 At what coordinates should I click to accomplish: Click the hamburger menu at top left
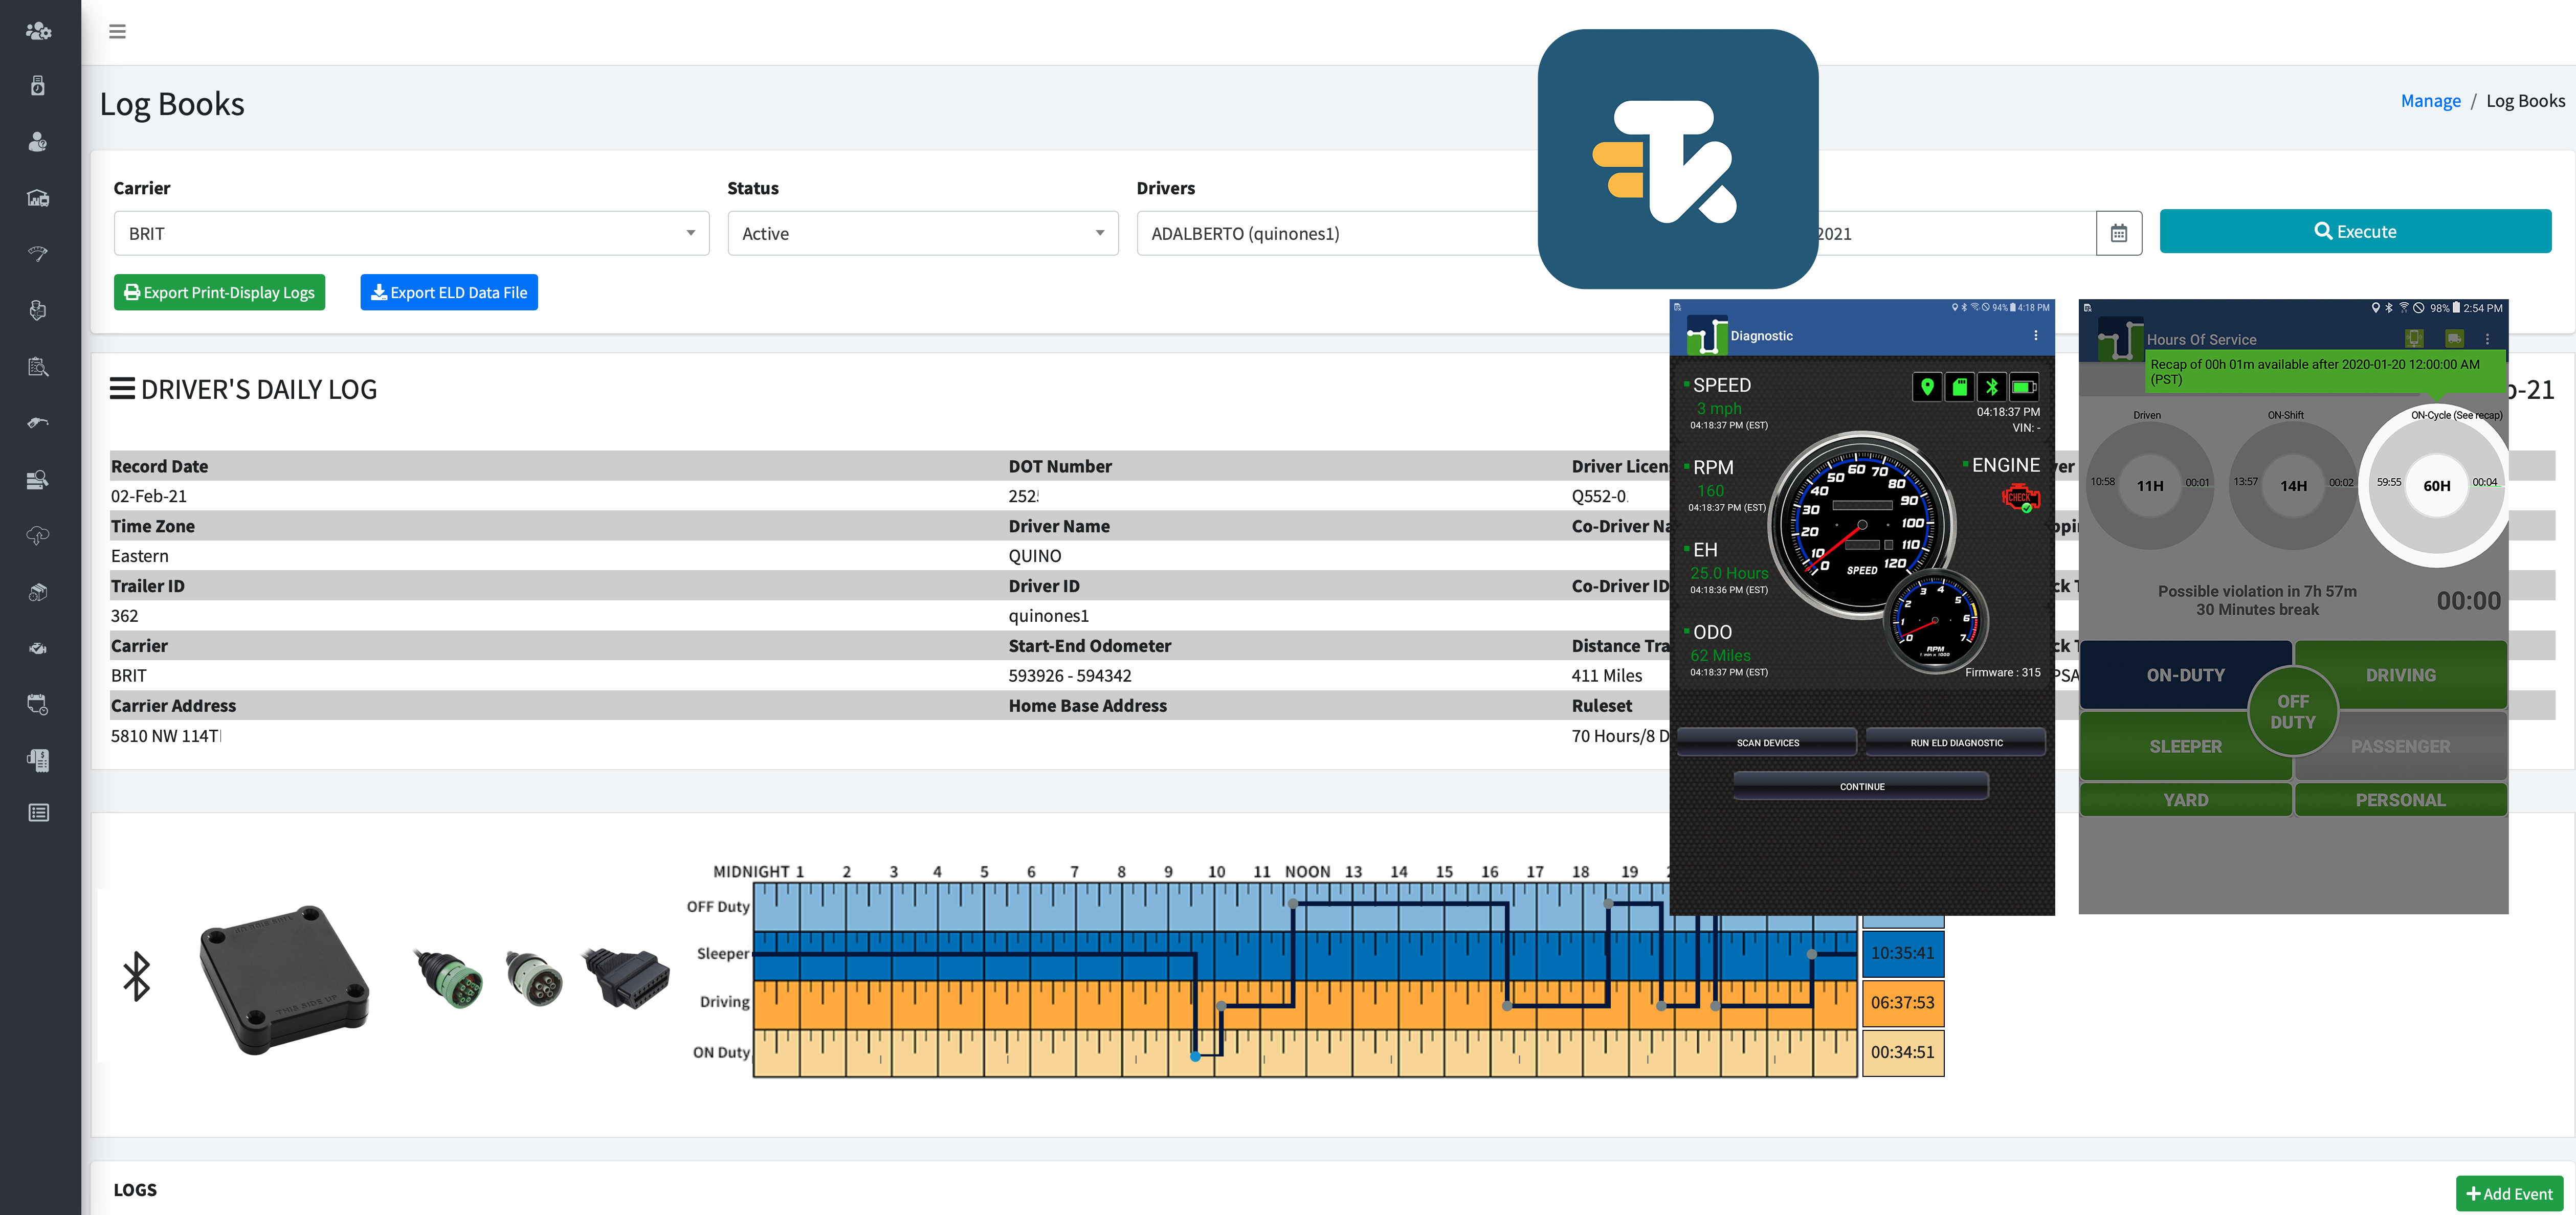point(117,31)
